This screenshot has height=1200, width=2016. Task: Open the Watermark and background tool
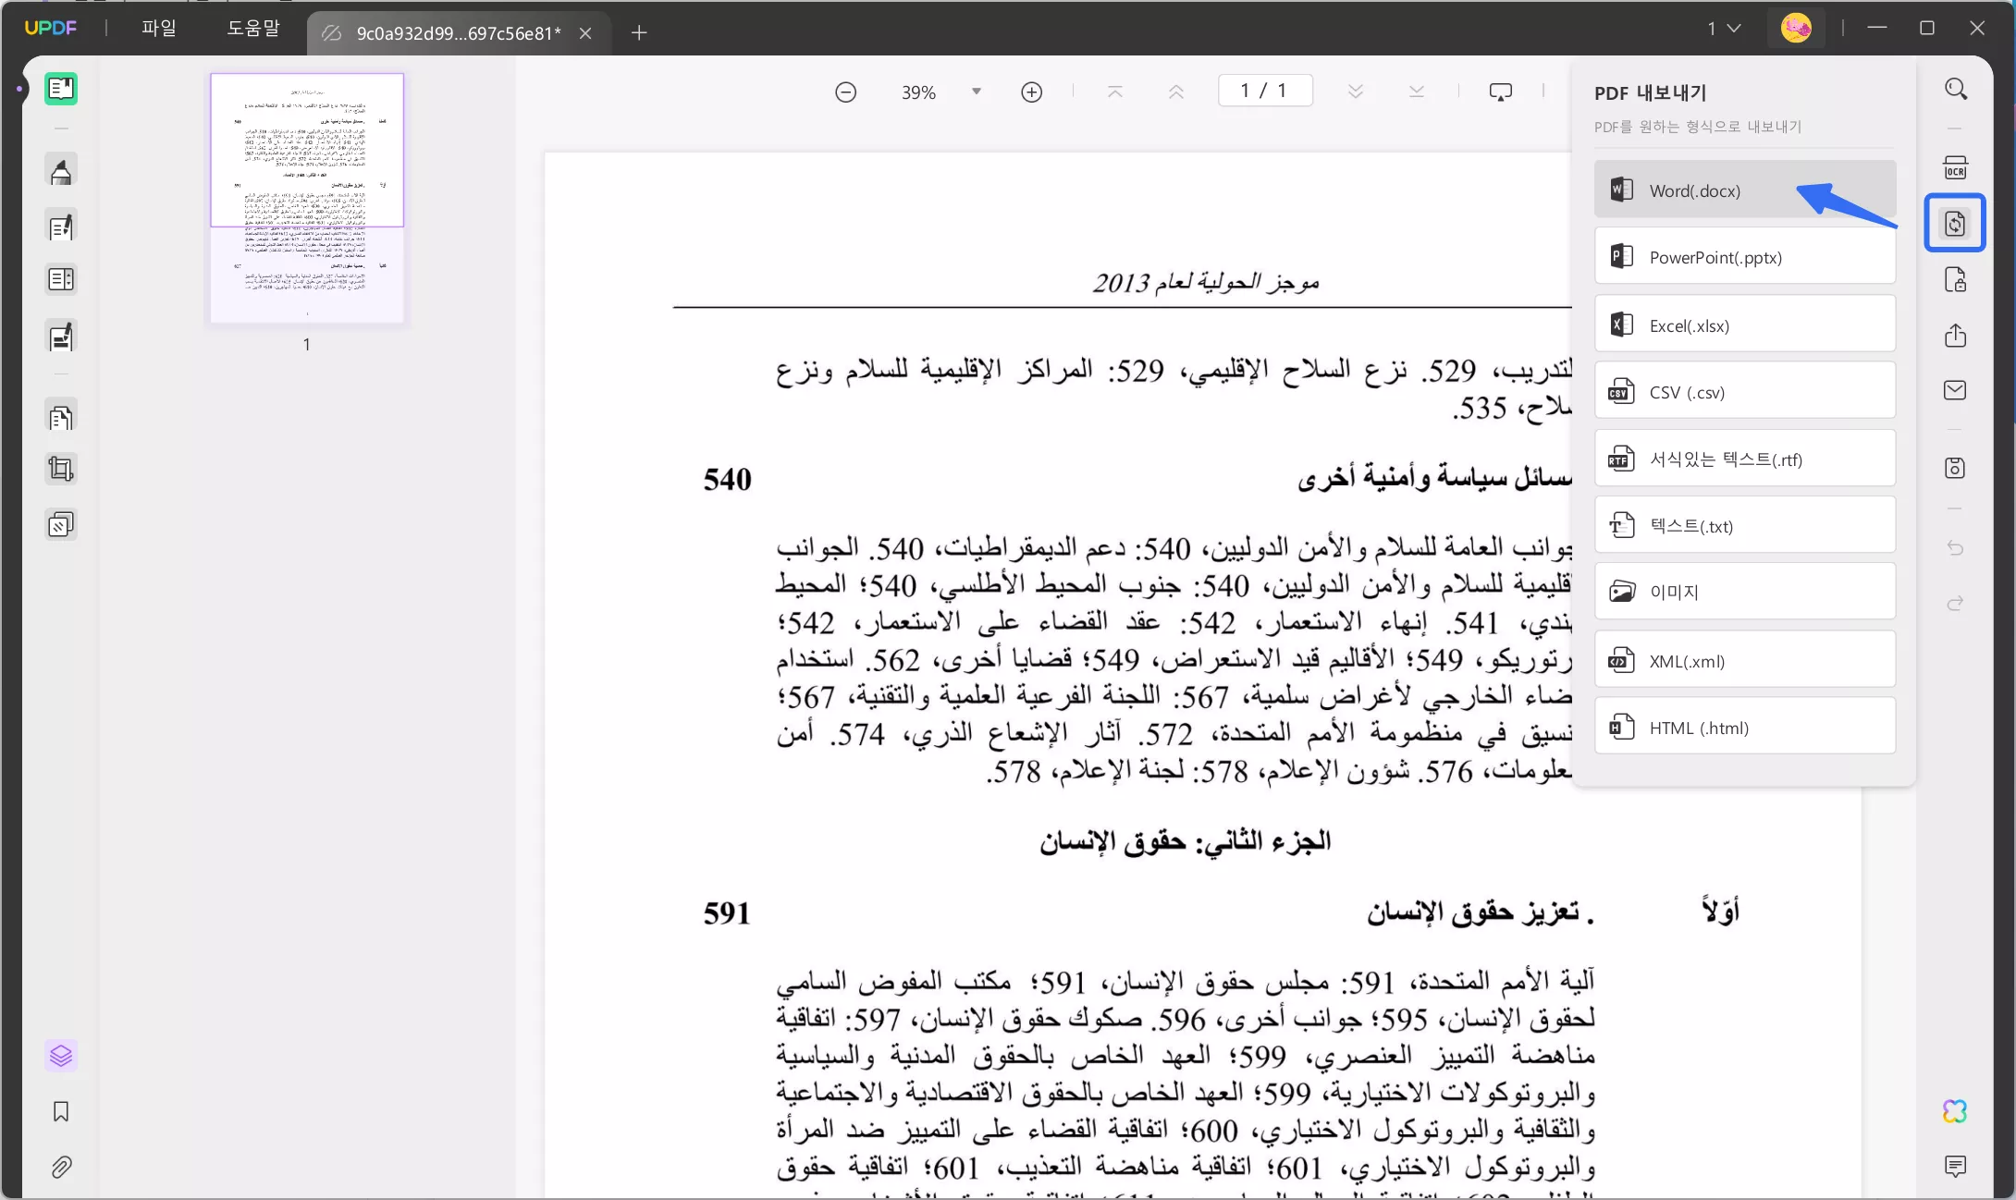pyautogui.click(x=61, y=525)
